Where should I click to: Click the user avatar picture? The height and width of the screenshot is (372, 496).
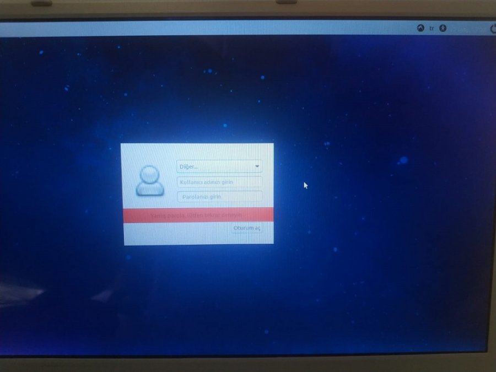(x=150, y=181)
